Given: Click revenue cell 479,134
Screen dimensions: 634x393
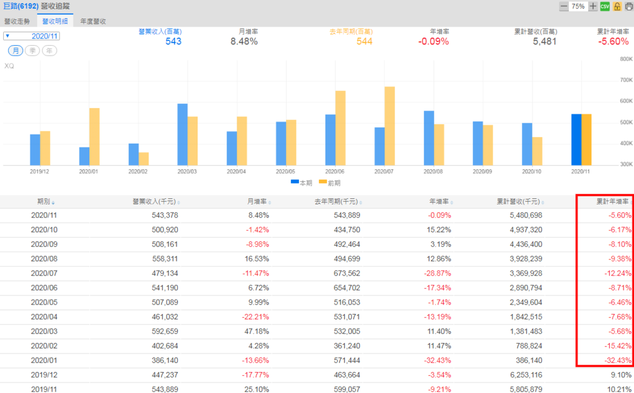Looking at the screenshot, I should click(x=165, y=274).
